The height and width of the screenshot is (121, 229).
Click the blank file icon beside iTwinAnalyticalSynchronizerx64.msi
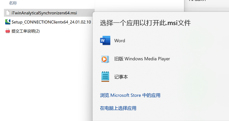8,13
